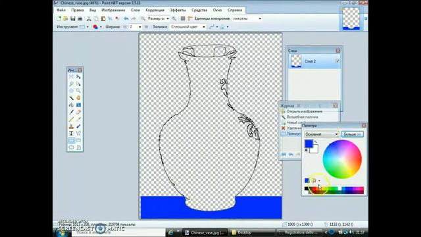Click the Undo arrow in toolbar

pos(126,18)
